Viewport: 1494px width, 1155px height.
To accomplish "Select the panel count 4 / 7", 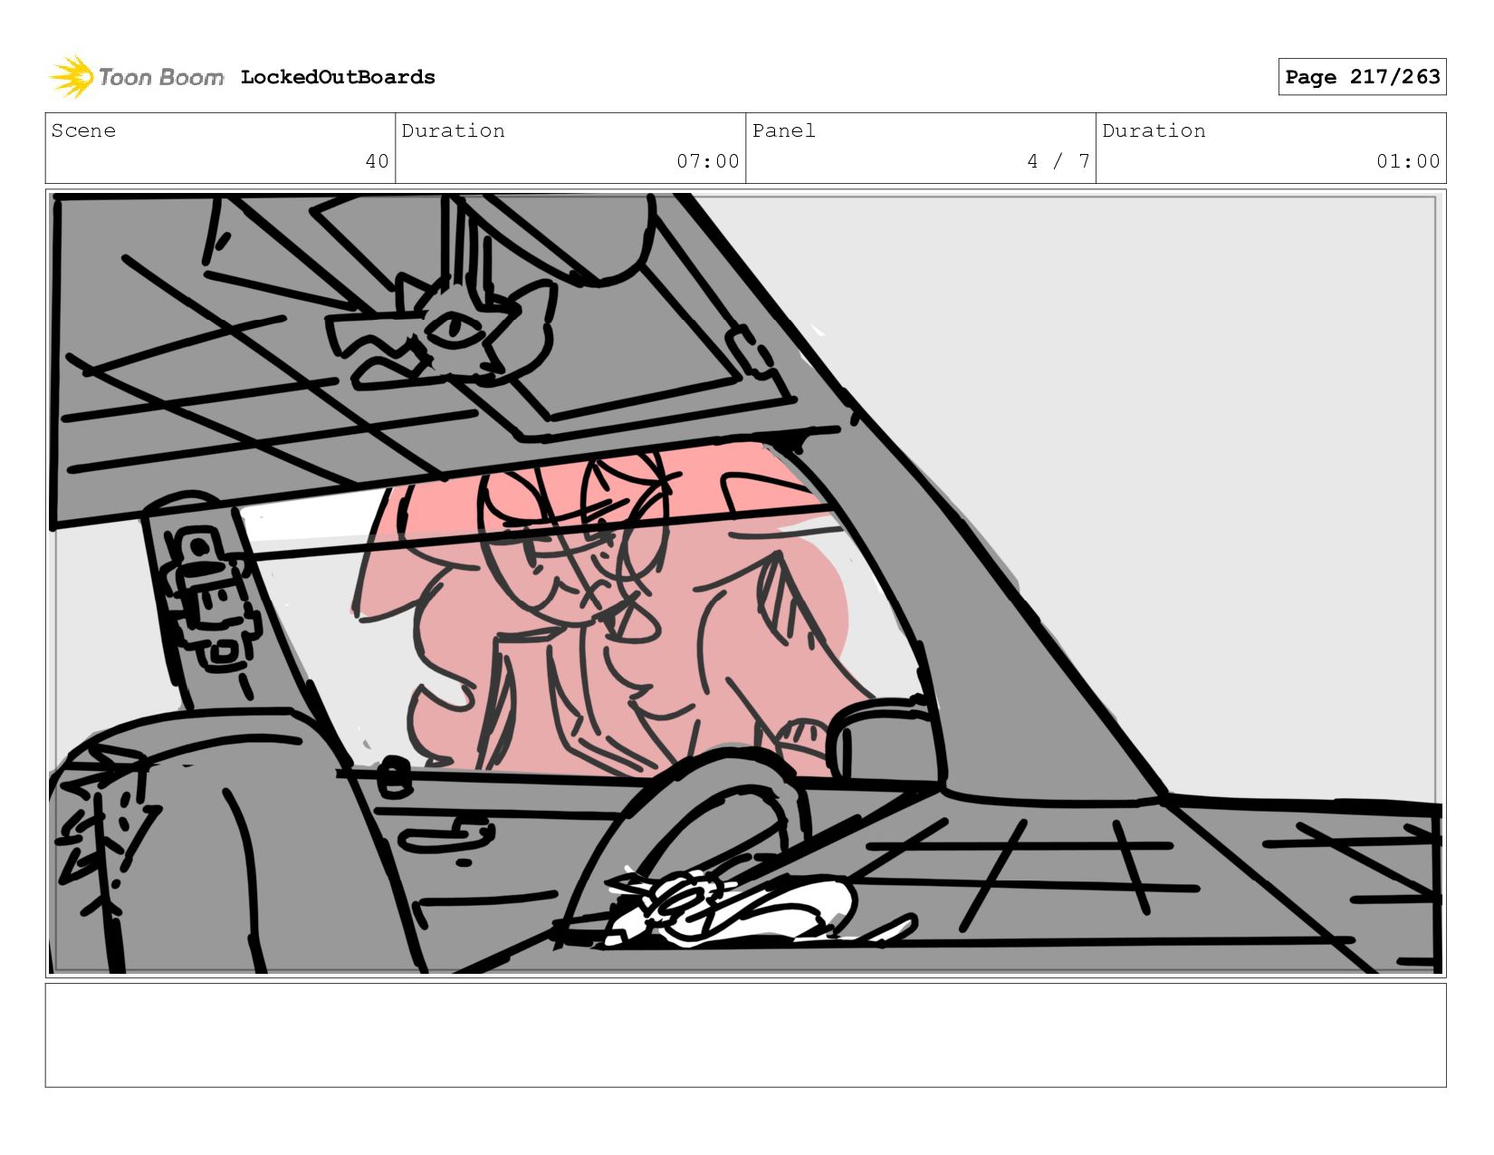I will [1058, 161].
